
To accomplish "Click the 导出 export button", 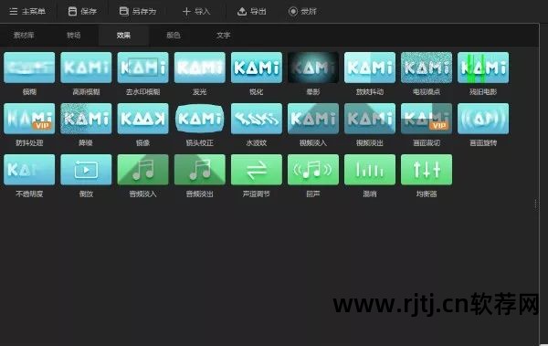I will (252, 12).
